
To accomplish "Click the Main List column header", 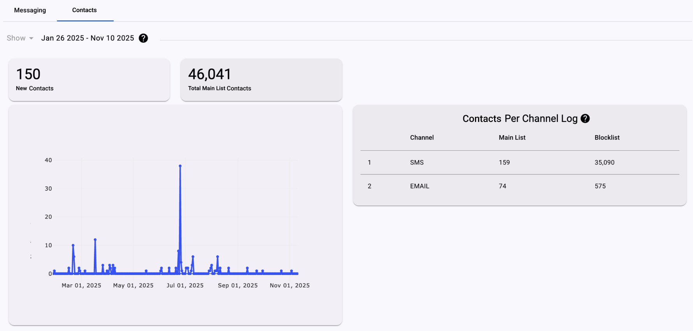I will coord(512,137).
